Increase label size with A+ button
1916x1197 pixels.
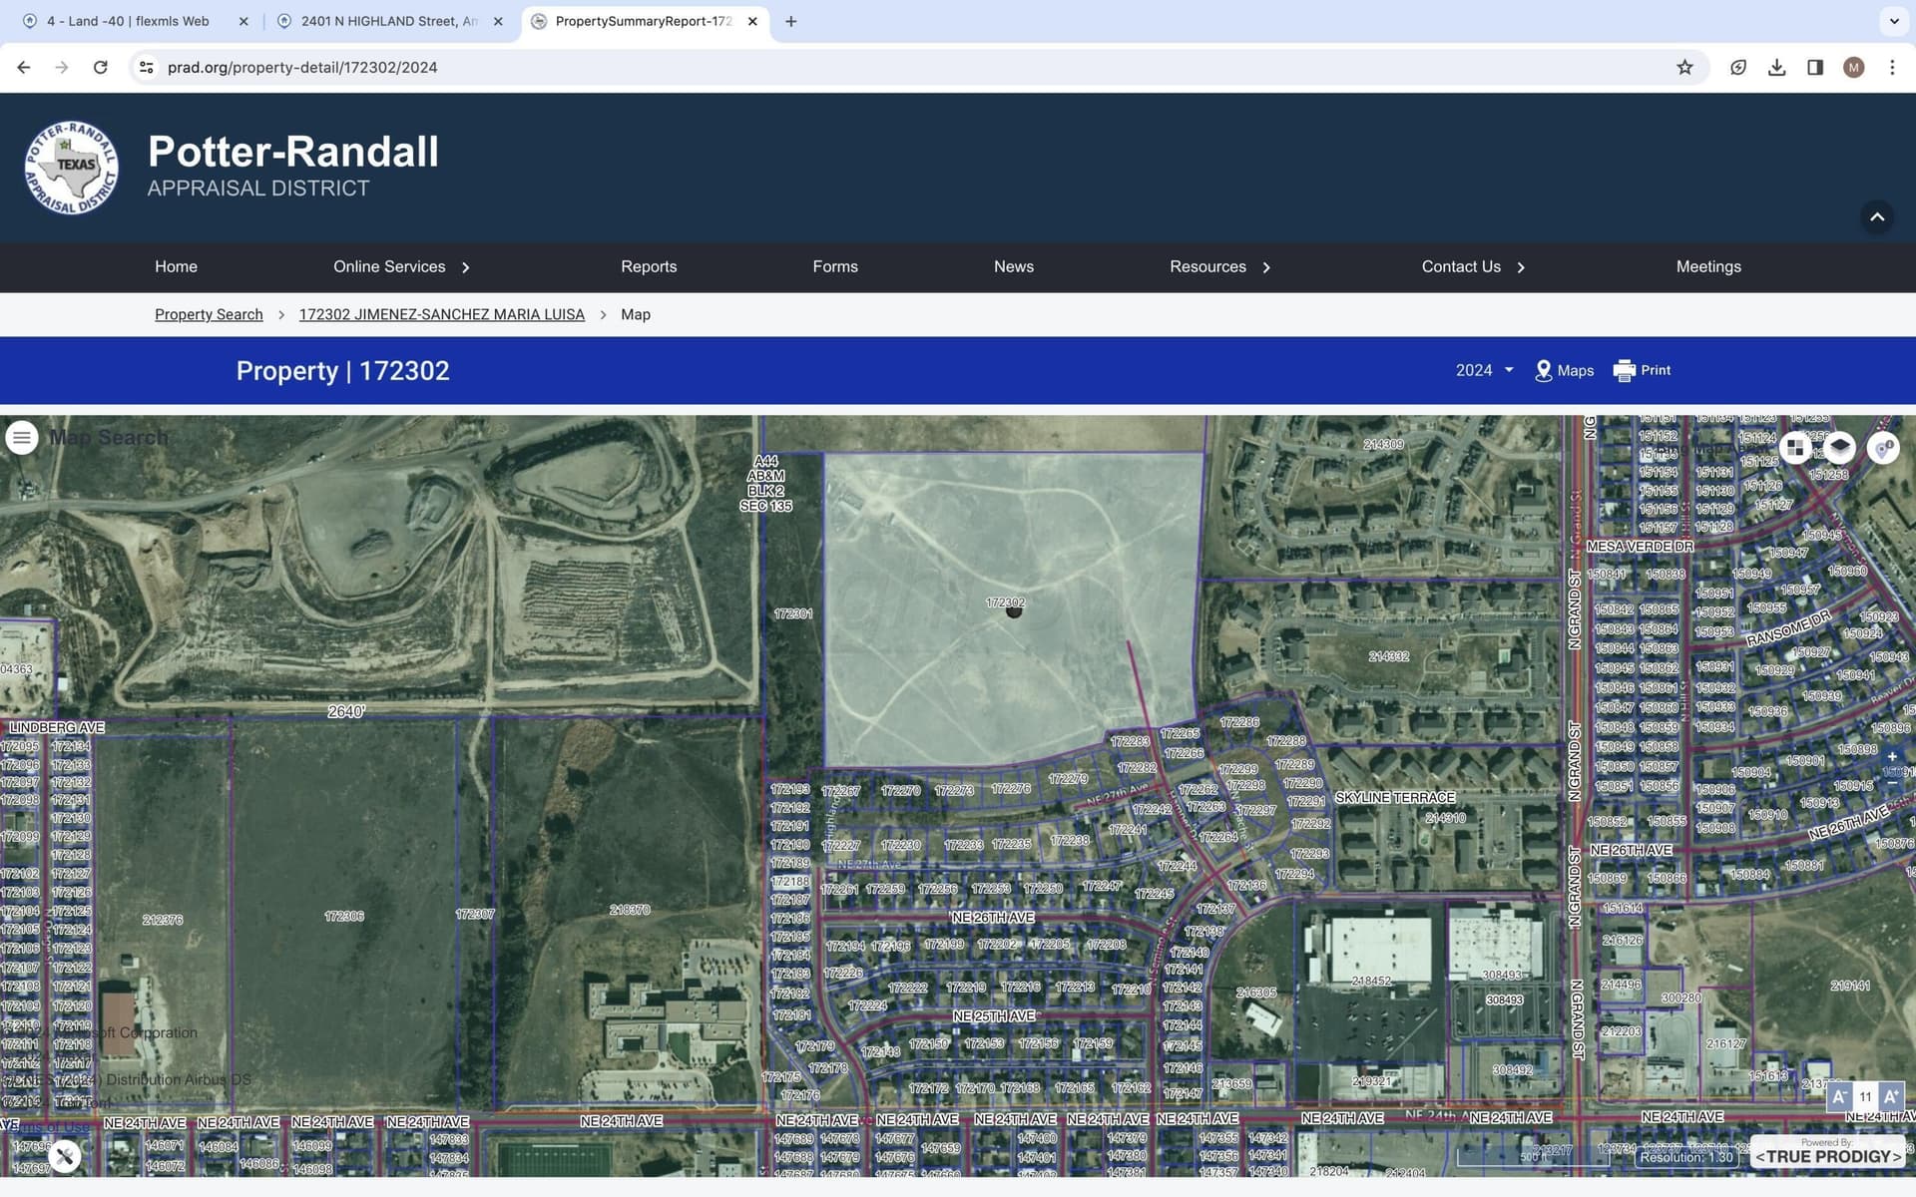coord(1892,1097)
